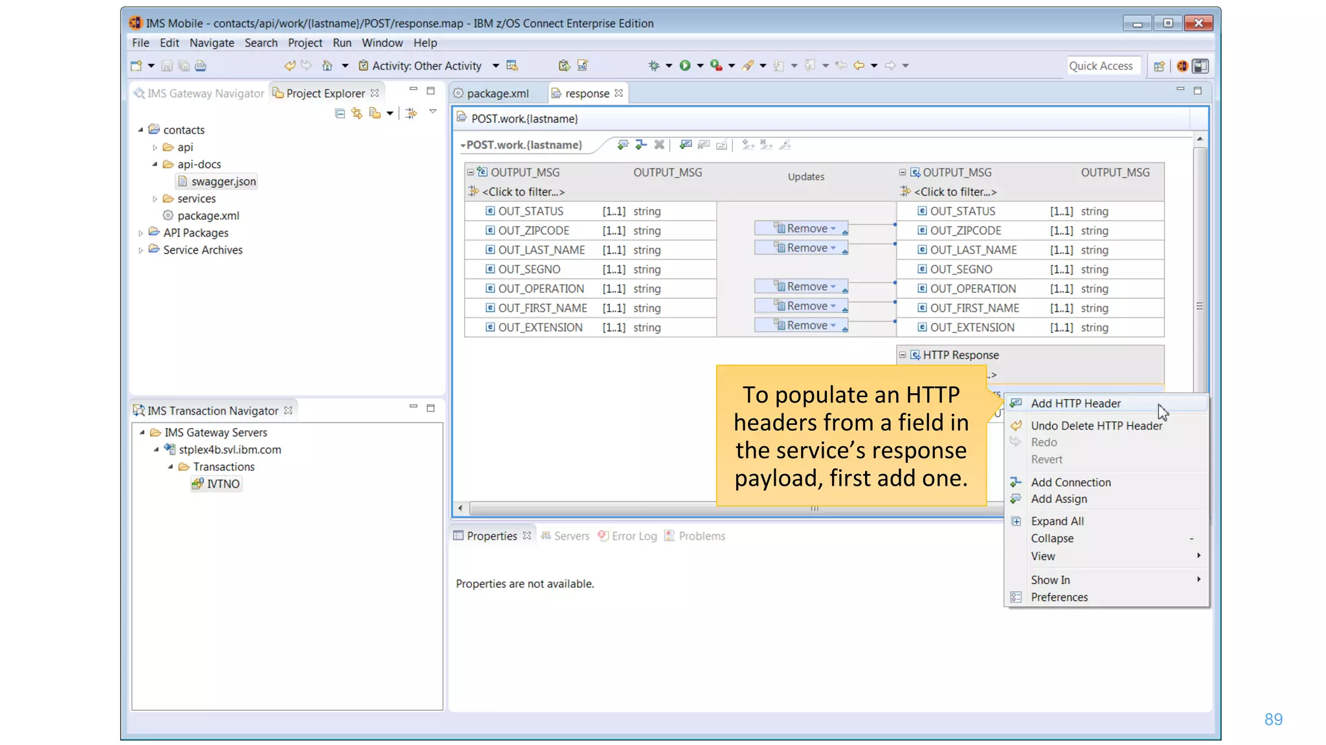
Task: Choose Preferences from context menu
Action: click(x=1106, y=597)
